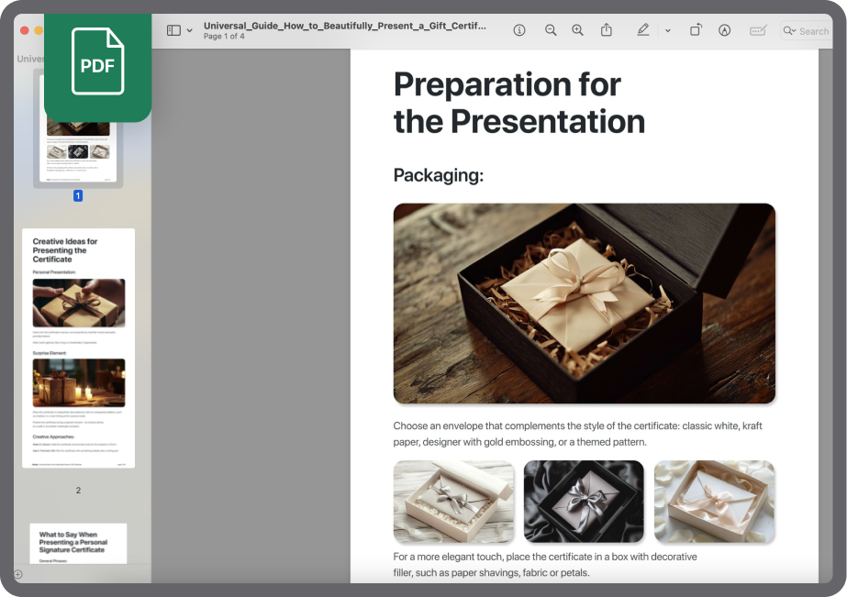Open search options magnifier dropdown
The width and height of the screenshot is (847, 597).
789,31
